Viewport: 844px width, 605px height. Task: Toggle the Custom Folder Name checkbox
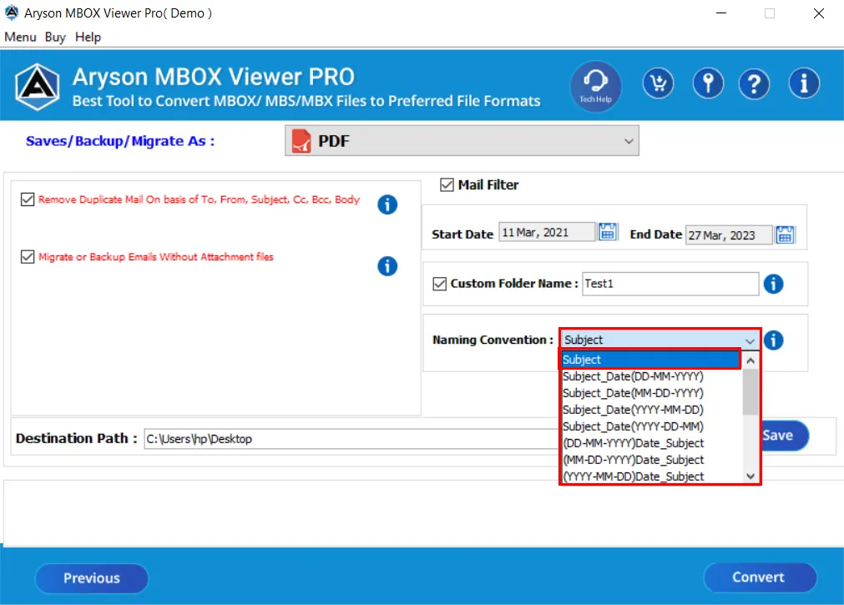tap(440, 284)
